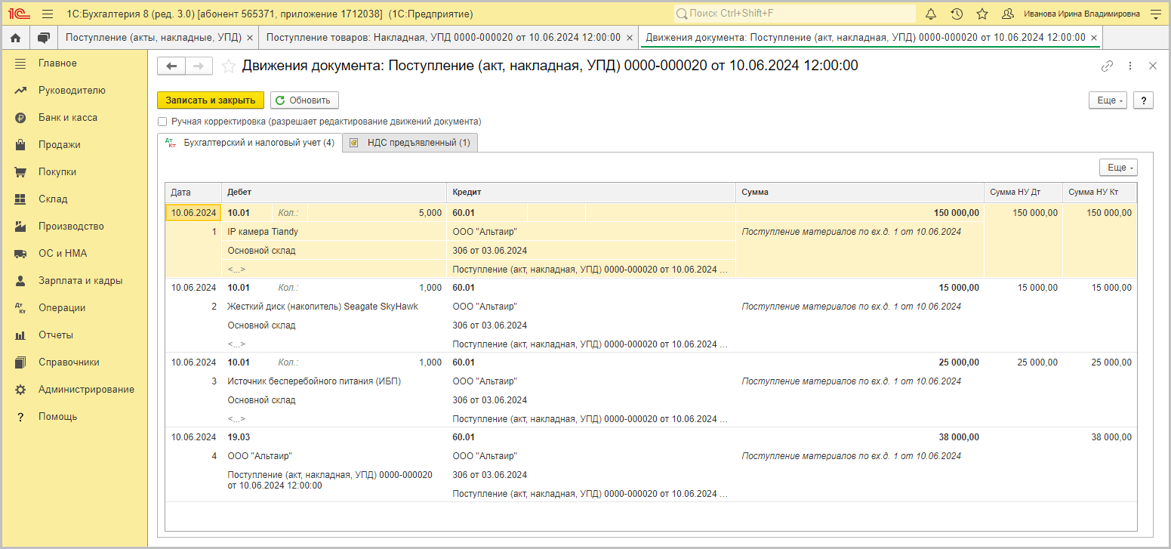Open Производство section
The image size is (1171, 549).
click(x=71, y=227)
